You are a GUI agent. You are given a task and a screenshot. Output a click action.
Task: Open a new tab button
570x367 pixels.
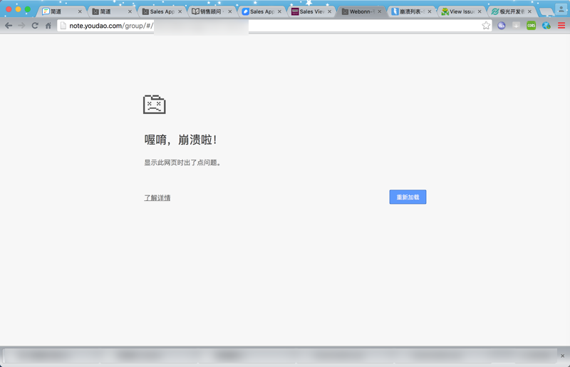(x=546, y=11)
